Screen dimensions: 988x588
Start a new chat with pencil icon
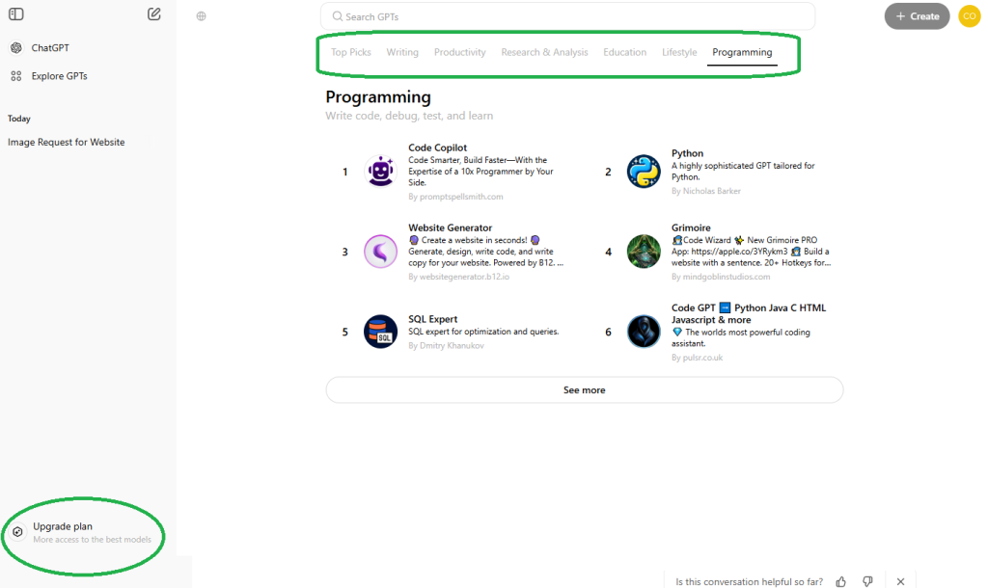pos(153,13)
